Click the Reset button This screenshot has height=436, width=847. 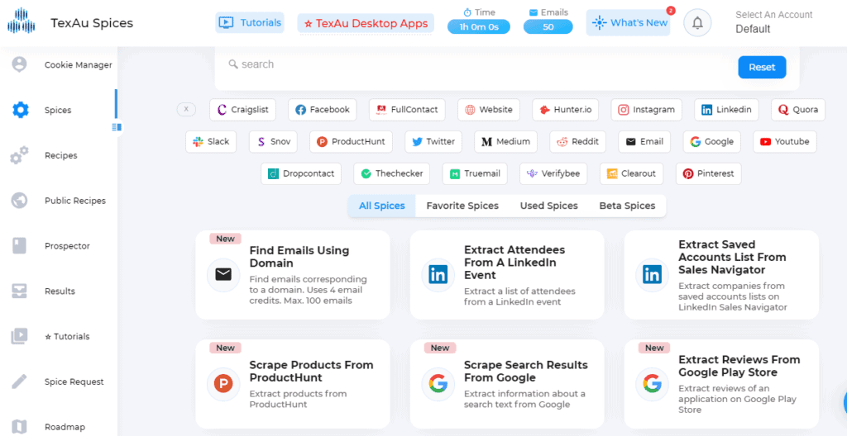(762, 68)
